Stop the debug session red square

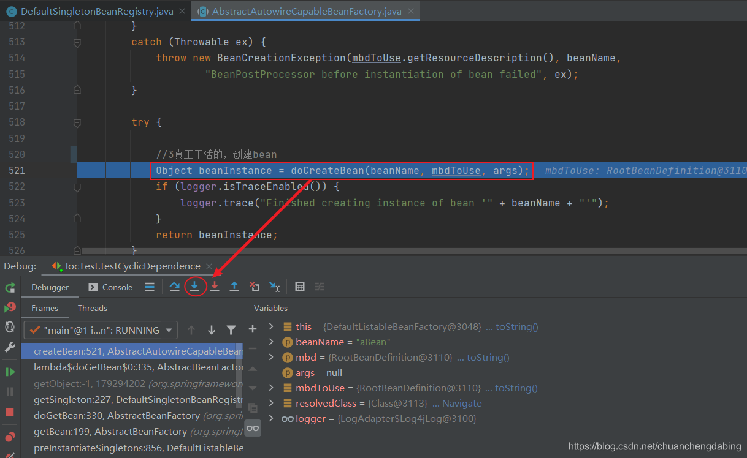[10, 412]
